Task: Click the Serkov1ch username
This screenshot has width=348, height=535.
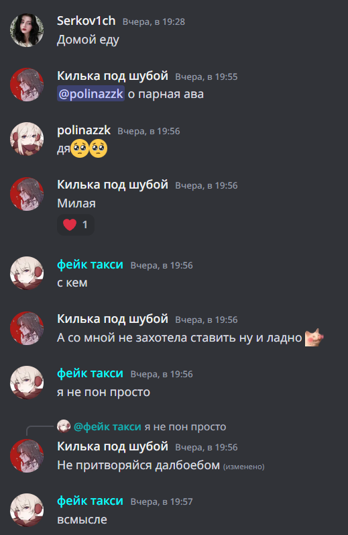Action: 86,21
